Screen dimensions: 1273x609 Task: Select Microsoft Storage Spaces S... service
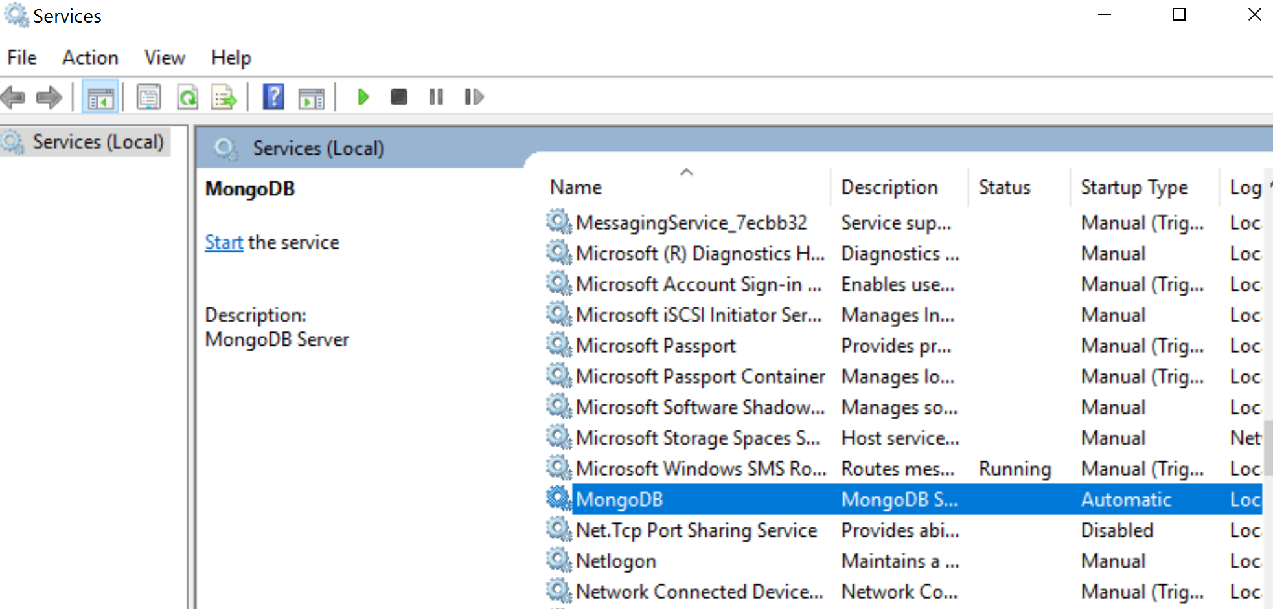click(698, 438)
